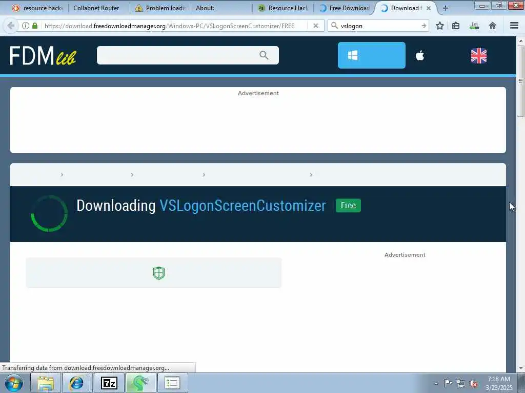Click the green shield security icon
525x393 pixels.
pos(159,273)
